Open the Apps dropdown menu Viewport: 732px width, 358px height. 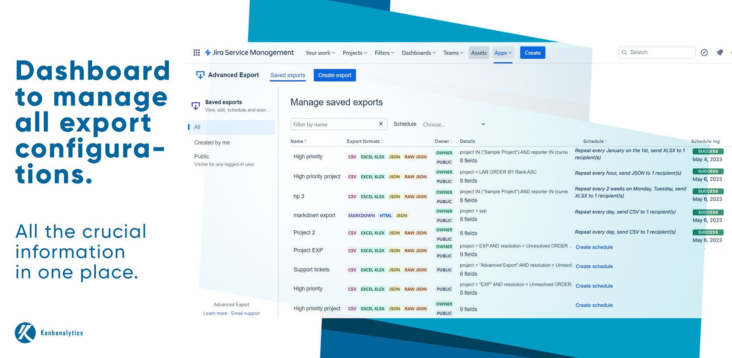(x=503, y=53)
